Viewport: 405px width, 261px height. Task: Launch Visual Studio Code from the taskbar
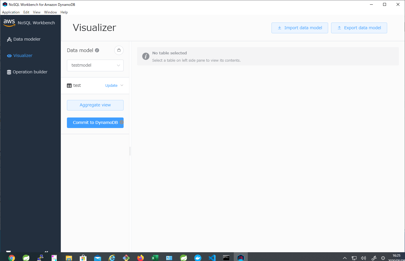pos(212,257)
